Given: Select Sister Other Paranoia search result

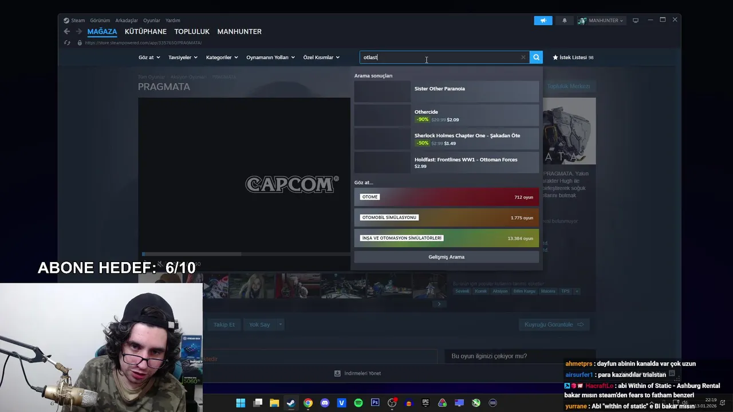Looking at the screenshot, I should pyautogui.click(x=447, y=92).
